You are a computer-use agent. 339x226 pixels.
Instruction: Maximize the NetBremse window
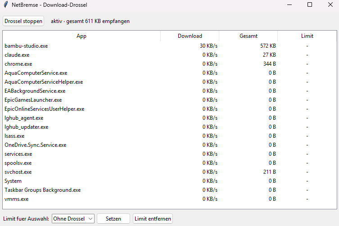(x=310, y=5)
